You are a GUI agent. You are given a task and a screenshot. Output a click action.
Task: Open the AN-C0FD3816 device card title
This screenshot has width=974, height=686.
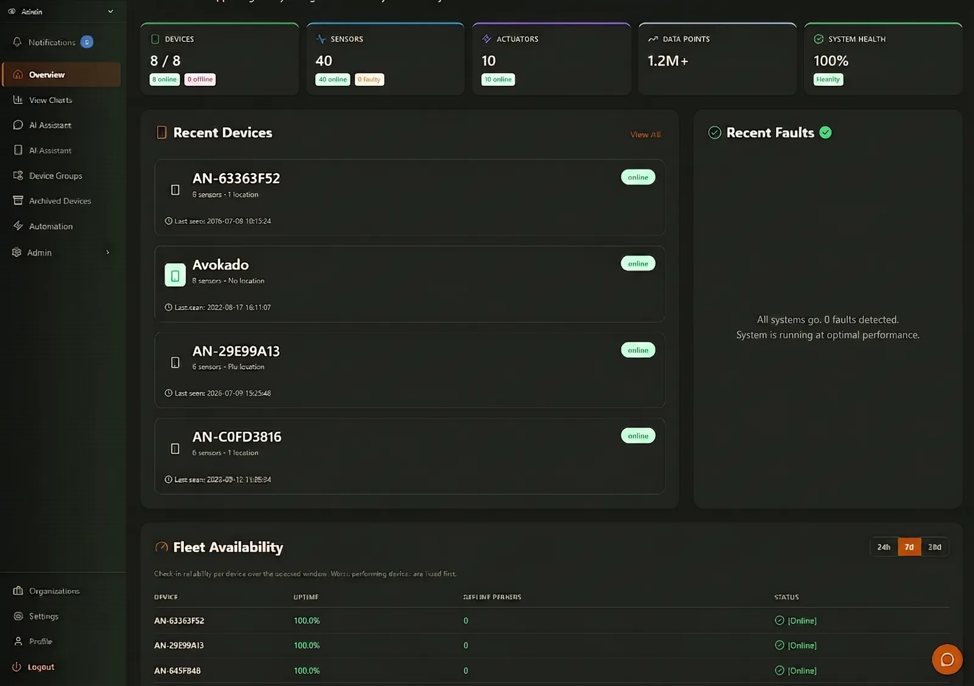[237, 437]
